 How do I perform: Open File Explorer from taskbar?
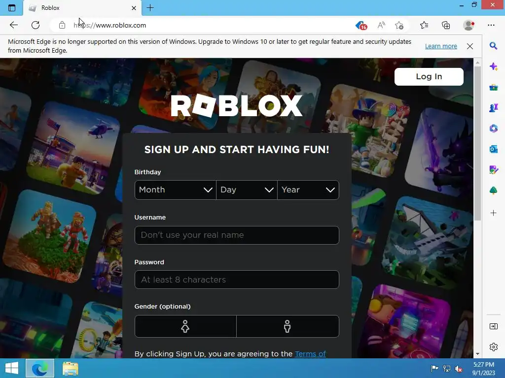coord(70,368)
